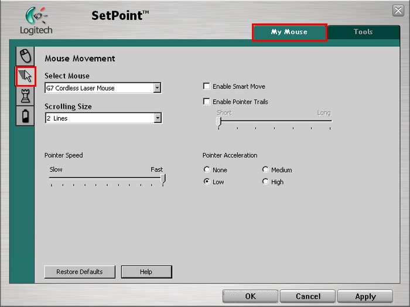Switch to the Tools tab
Image resolution: width=410 pixels, height=307 pixels.
click(x=363, y=32)
